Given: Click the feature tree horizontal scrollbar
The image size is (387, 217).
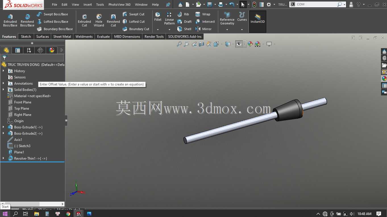Looking at the screenshot, I should tap(32, 204).
